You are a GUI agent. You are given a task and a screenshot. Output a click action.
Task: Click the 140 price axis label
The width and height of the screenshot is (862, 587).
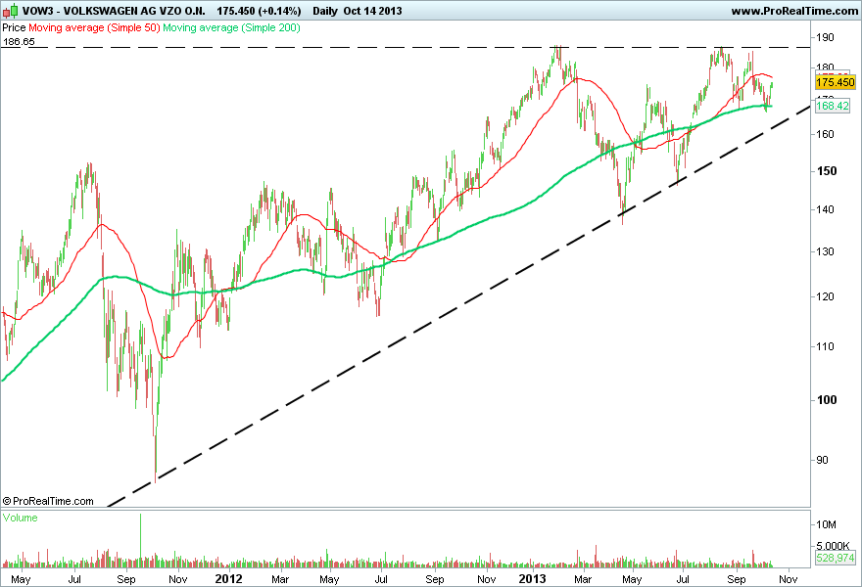pos(825,209)
